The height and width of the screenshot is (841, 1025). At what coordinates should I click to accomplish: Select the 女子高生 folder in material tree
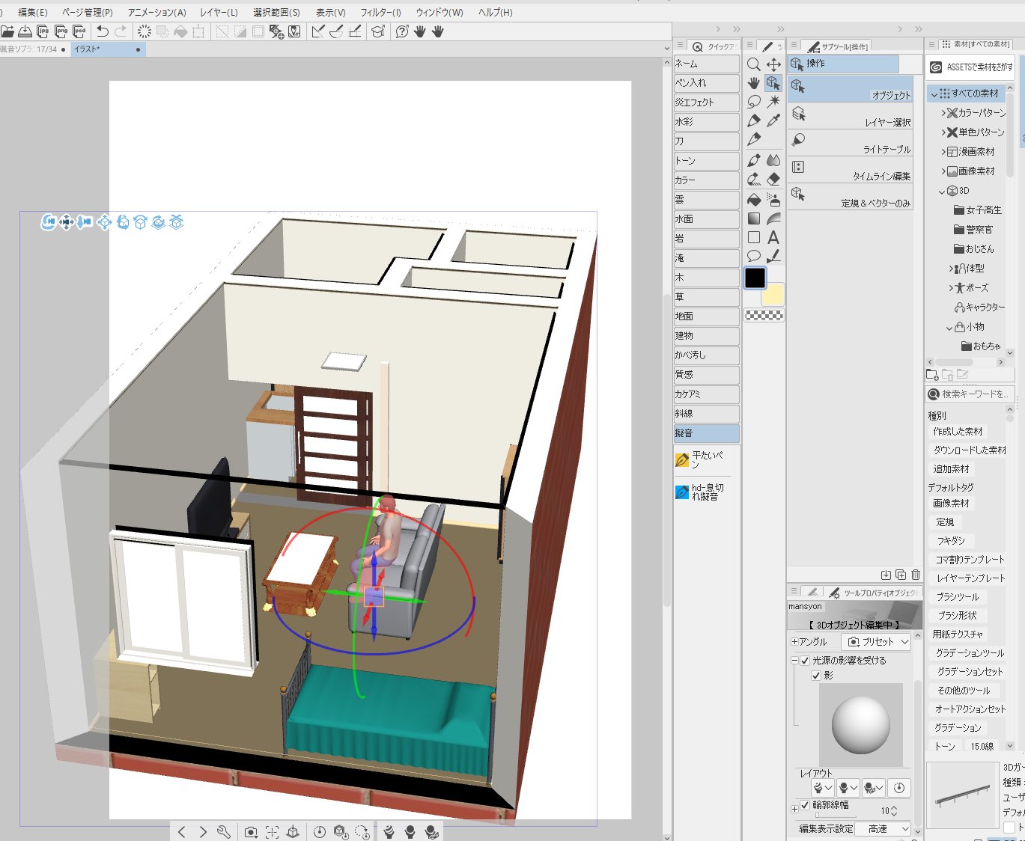coord(977,210)
